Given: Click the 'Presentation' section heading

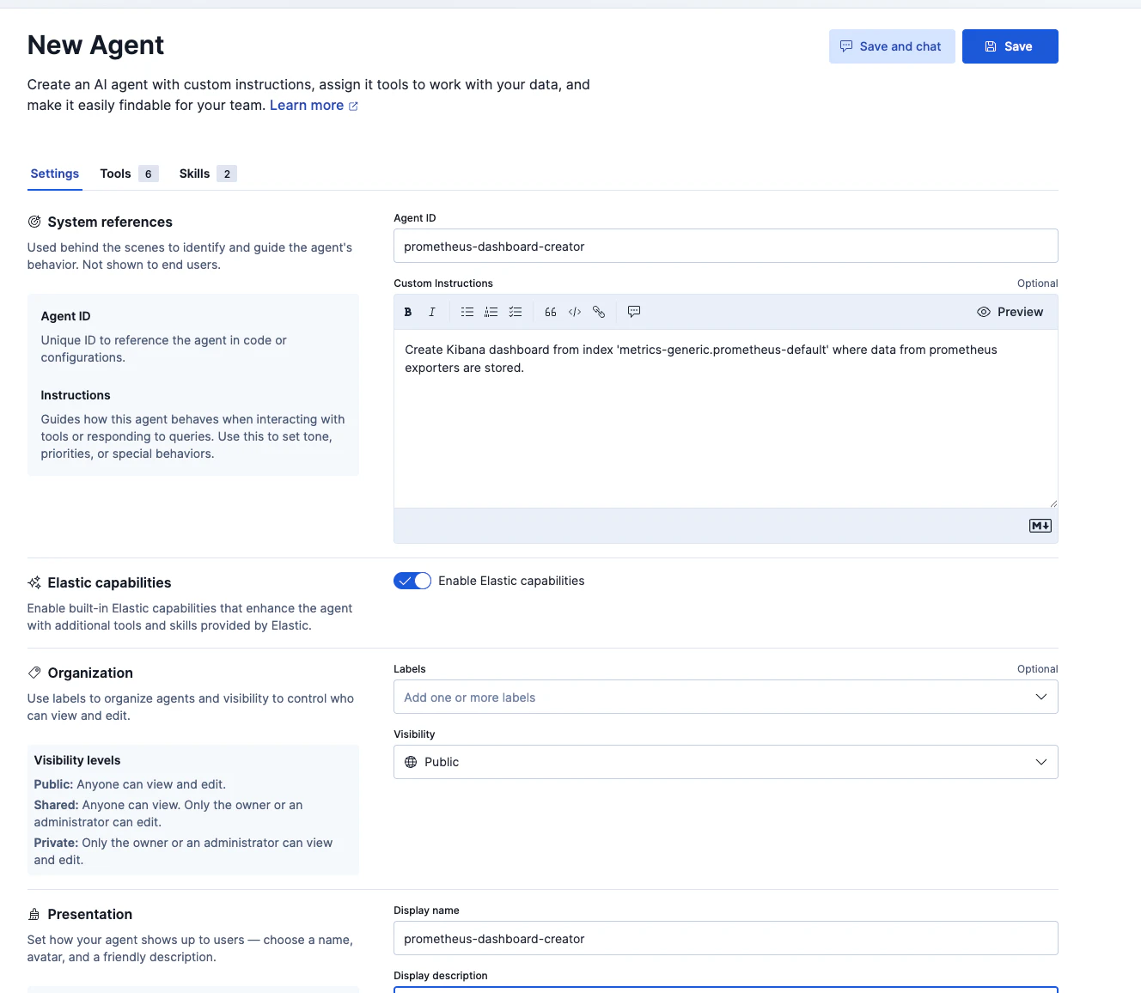Looking at the screenshot, I should [90, 914].
